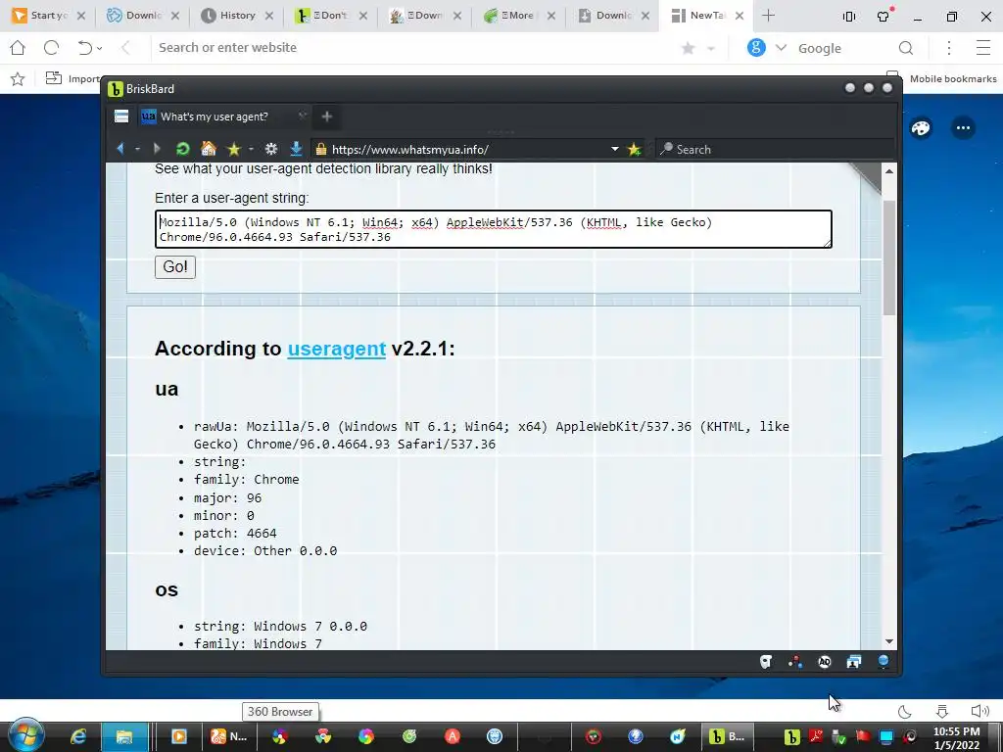Click 360 Browser reload icon

coord(51,47)
